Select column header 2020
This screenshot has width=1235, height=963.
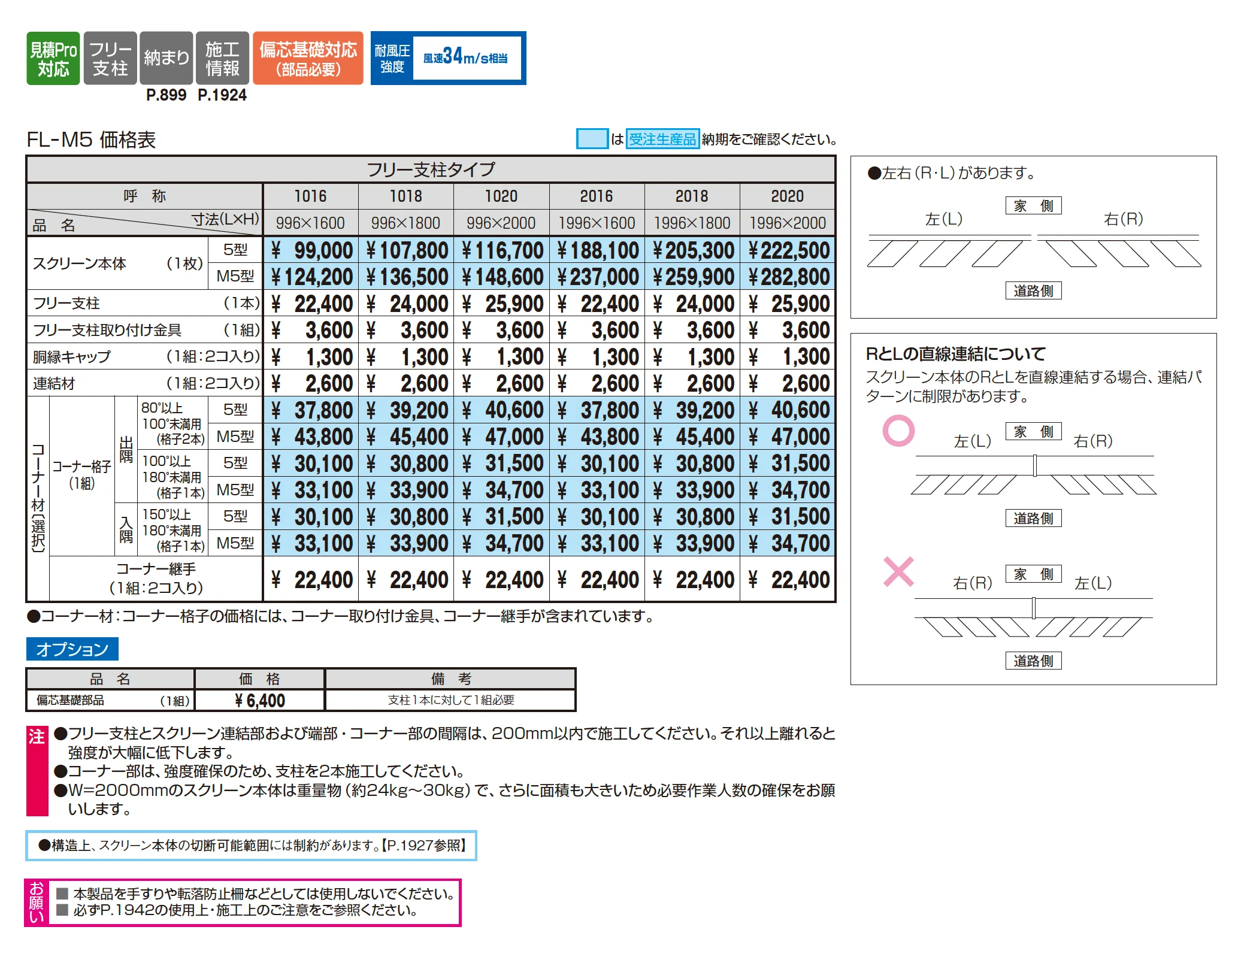click(x=787, y=196)
